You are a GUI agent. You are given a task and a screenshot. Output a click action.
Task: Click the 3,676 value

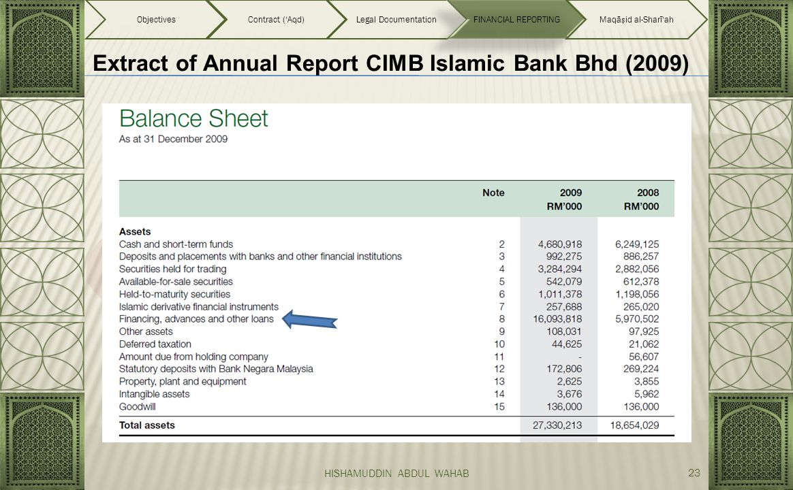coord(570,395)
